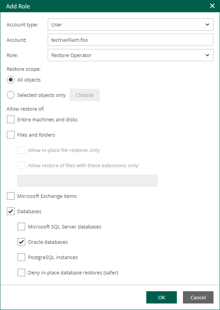Enable Deny in-place database restores
The image size is (220, 310).
tap(21, 272)
